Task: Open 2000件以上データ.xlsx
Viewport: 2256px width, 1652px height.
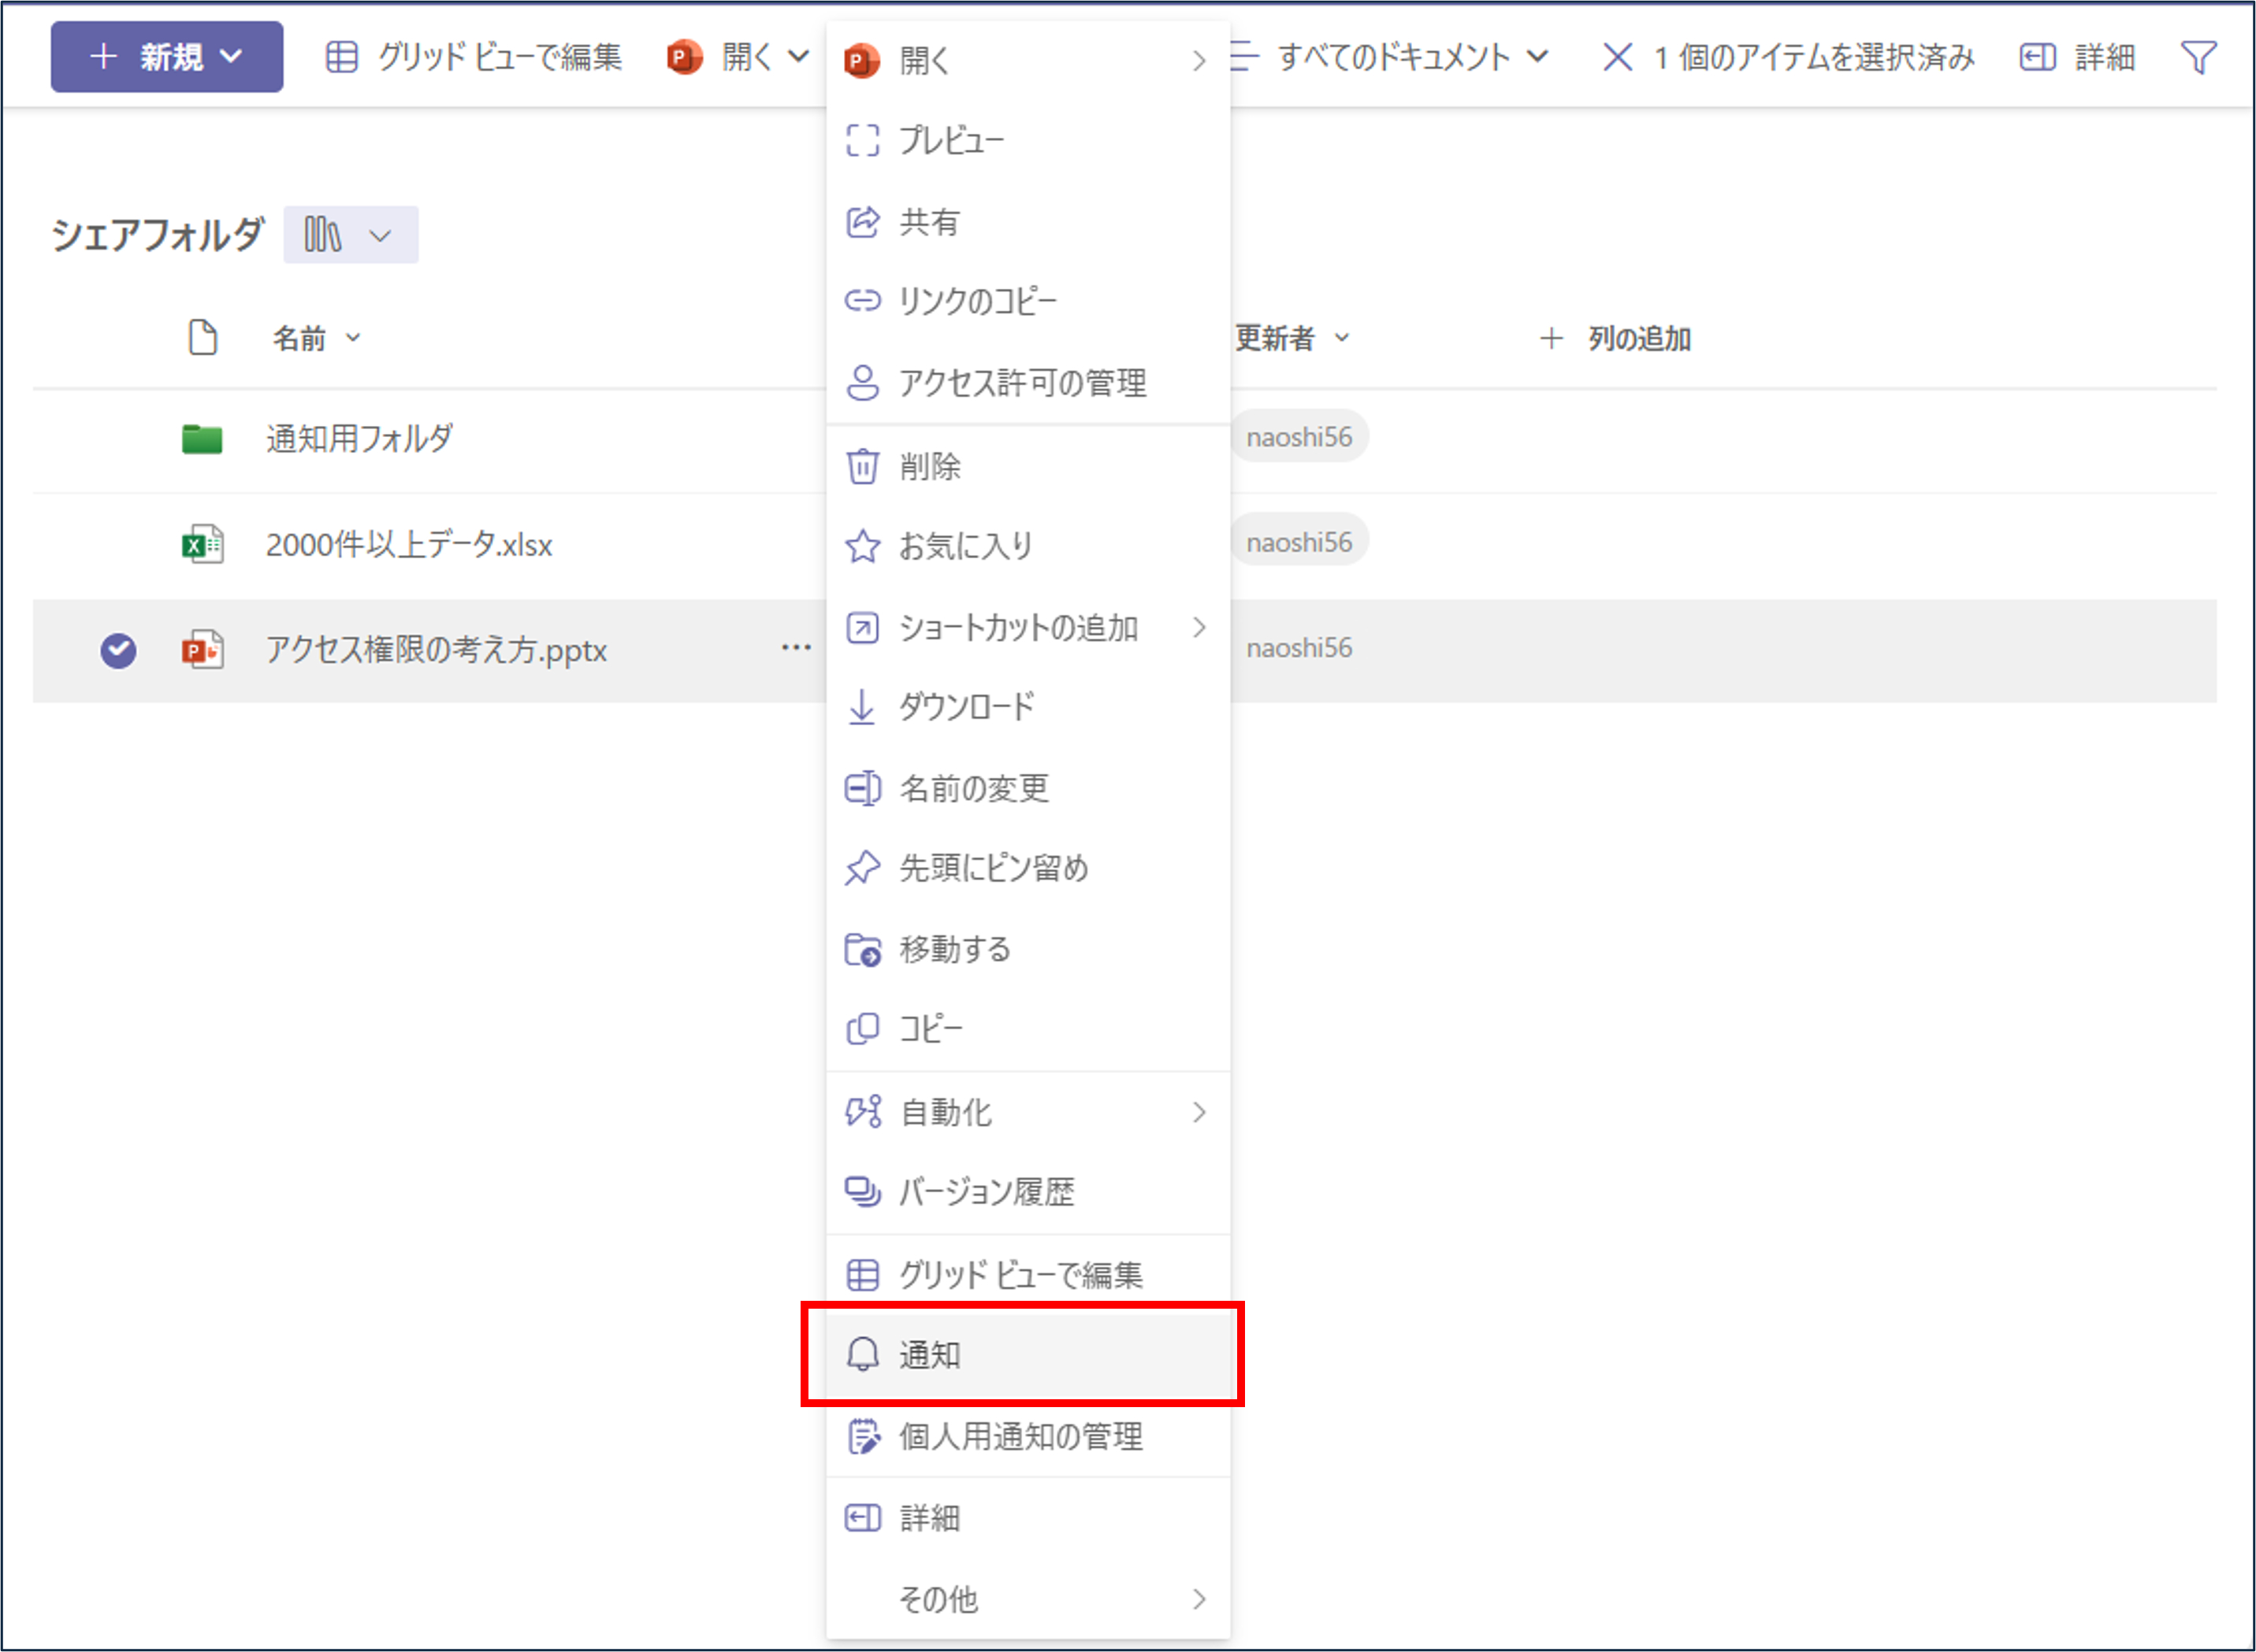Action: coord(409,545)
